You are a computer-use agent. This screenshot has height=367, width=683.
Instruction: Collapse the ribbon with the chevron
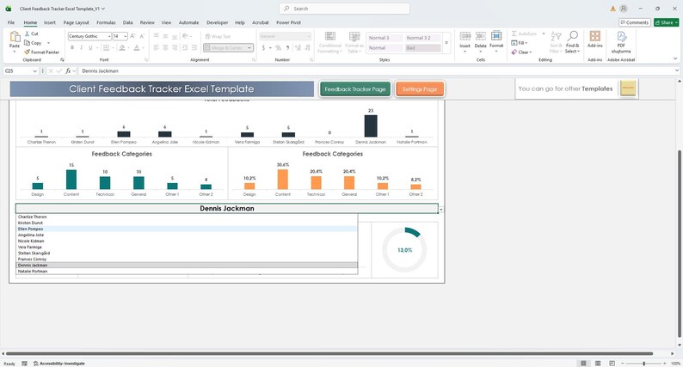pyautogui.click(x=675, y=58)
